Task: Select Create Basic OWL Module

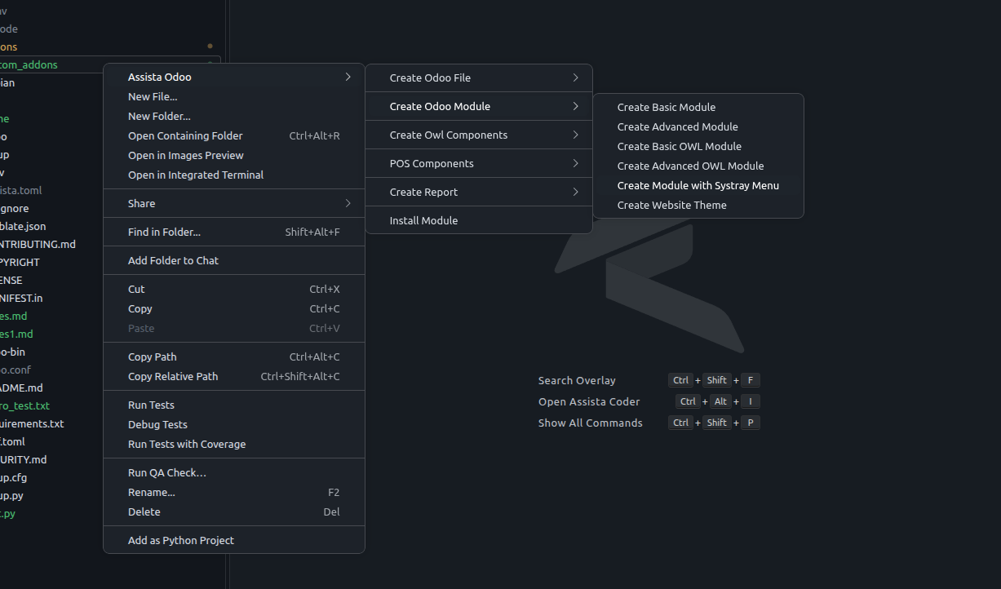Action: (x=698, y=146)
